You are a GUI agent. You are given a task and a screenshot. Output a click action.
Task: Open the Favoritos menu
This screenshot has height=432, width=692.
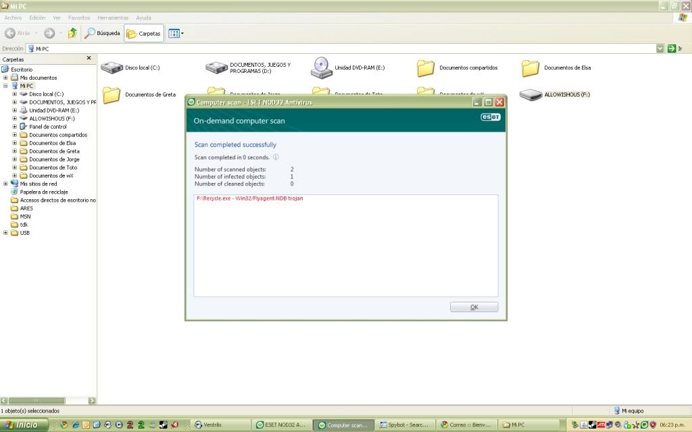[x=79, y=18]
